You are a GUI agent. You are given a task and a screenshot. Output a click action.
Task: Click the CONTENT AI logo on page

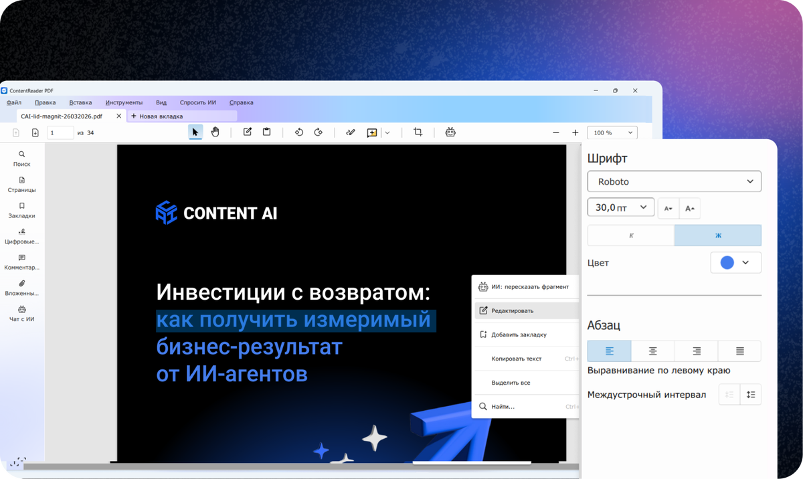(216, 213)
